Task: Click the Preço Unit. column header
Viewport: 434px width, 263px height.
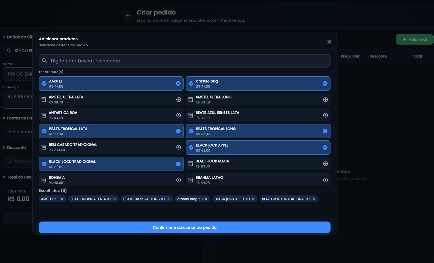Action: (x=351, y=56)
